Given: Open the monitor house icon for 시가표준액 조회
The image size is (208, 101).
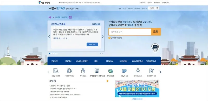Looking at the screenshot, I should [x=97, y=71].
